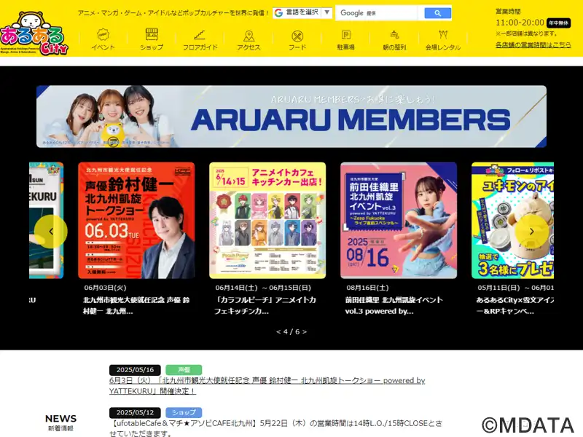The image size is (583, 437).
Task: Click the あるあるCity logo
Action: 34,34
